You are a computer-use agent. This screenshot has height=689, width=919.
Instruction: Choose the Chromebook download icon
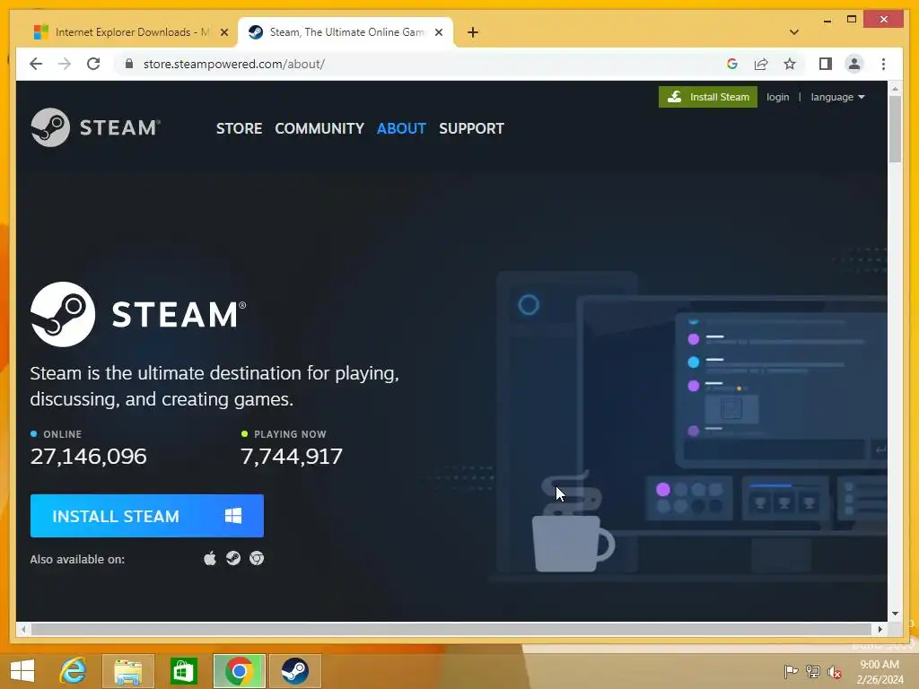click(x=257, y=558)
